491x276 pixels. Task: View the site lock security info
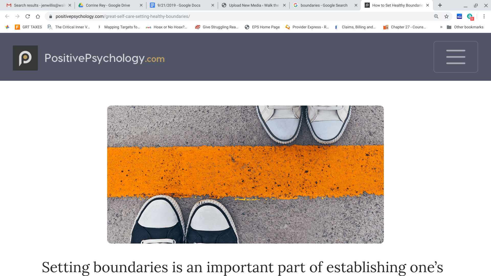(51, 16)
